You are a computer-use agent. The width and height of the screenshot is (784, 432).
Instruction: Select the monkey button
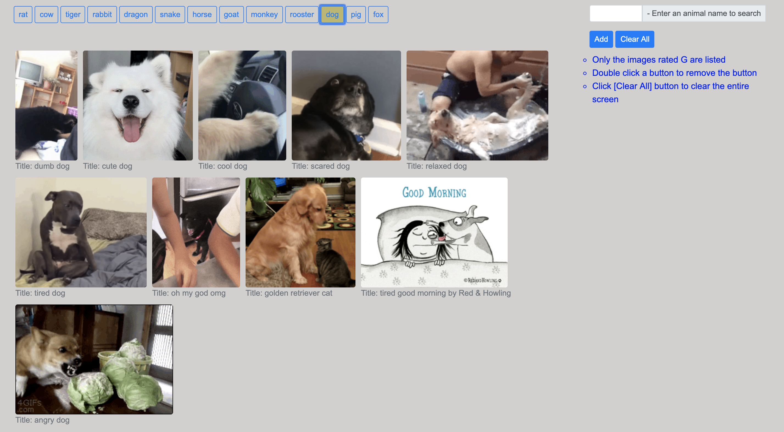(264, 14)
